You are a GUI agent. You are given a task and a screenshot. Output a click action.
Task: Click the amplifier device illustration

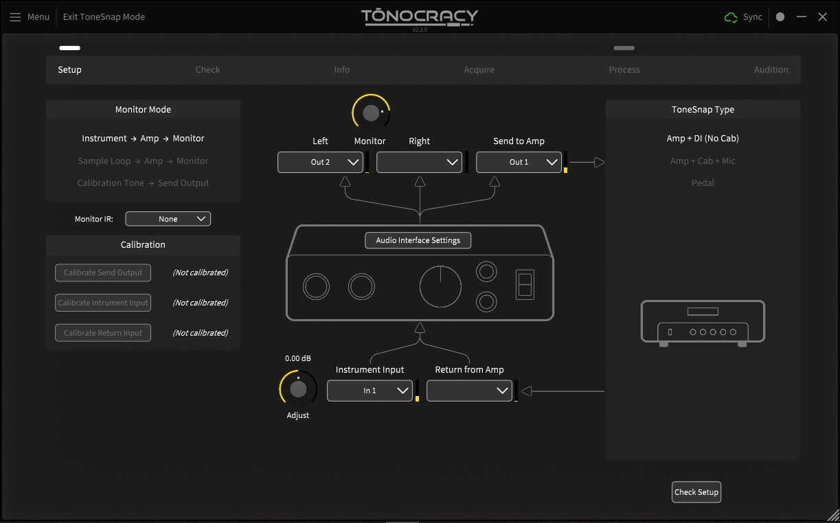pyautogui.click(x=703, y=323)
